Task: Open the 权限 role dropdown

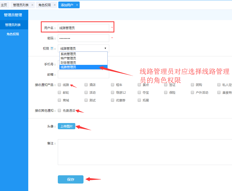Action: (83, 48)
